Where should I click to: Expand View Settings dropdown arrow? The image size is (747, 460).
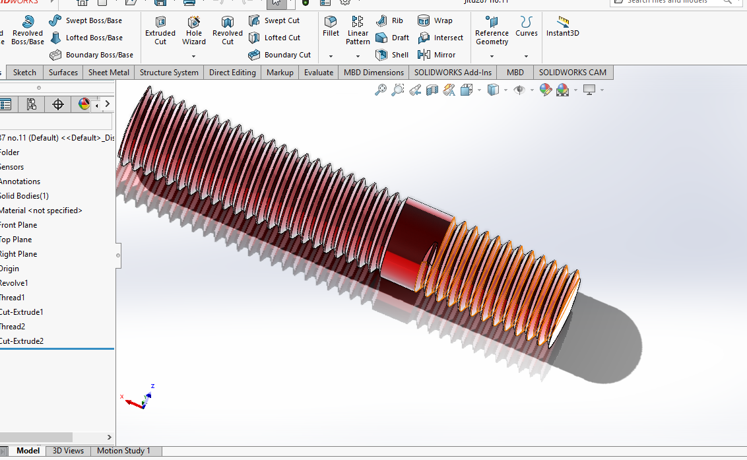click(602, 90)
